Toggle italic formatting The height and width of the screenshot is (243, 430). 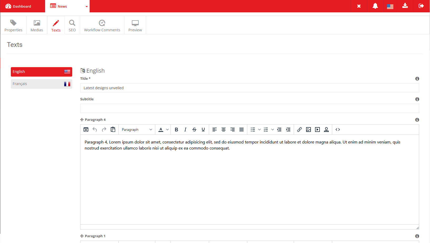point(185,130)
